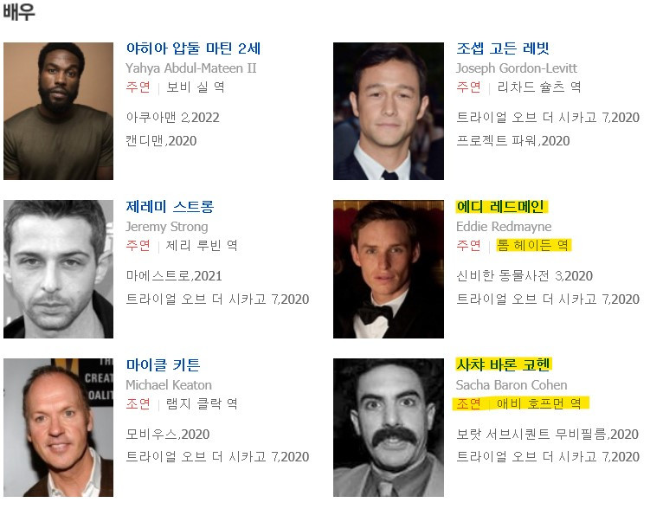
Task: Open the film 프로젝트 파워, 2020
Action: coord(513,141)
